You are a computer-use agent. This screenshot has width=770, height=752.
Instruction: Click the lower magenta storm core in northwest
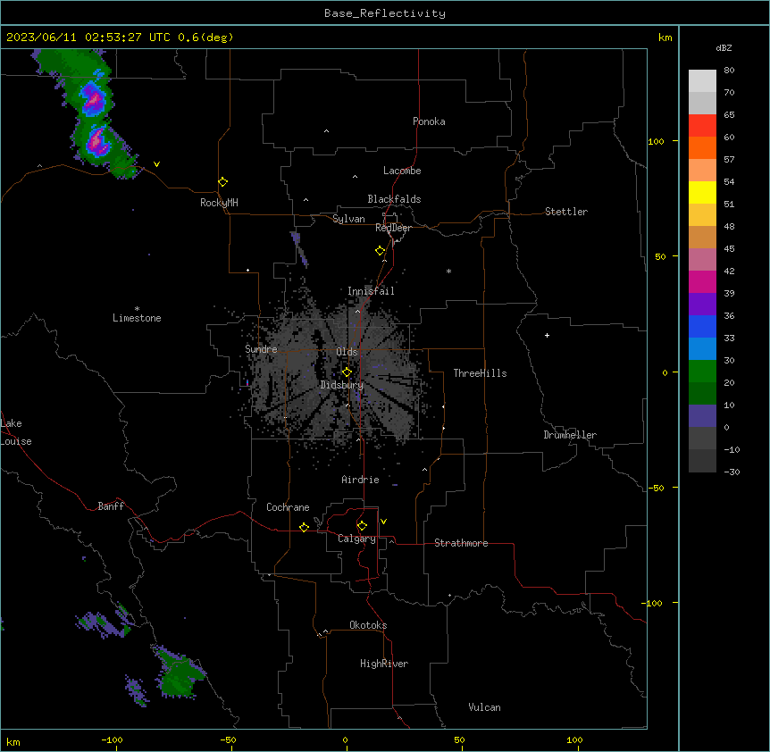[97, 142]
